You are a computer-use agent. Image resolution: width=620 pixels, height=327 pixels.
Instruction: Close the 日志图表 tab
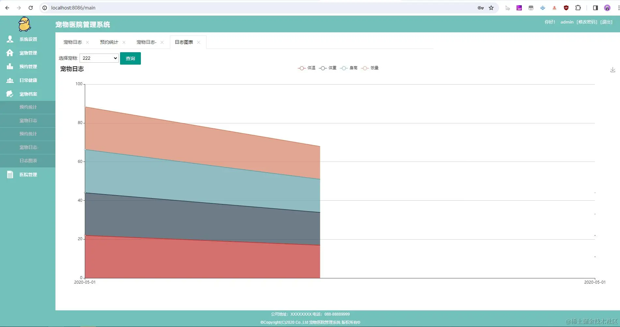point(199,42)
